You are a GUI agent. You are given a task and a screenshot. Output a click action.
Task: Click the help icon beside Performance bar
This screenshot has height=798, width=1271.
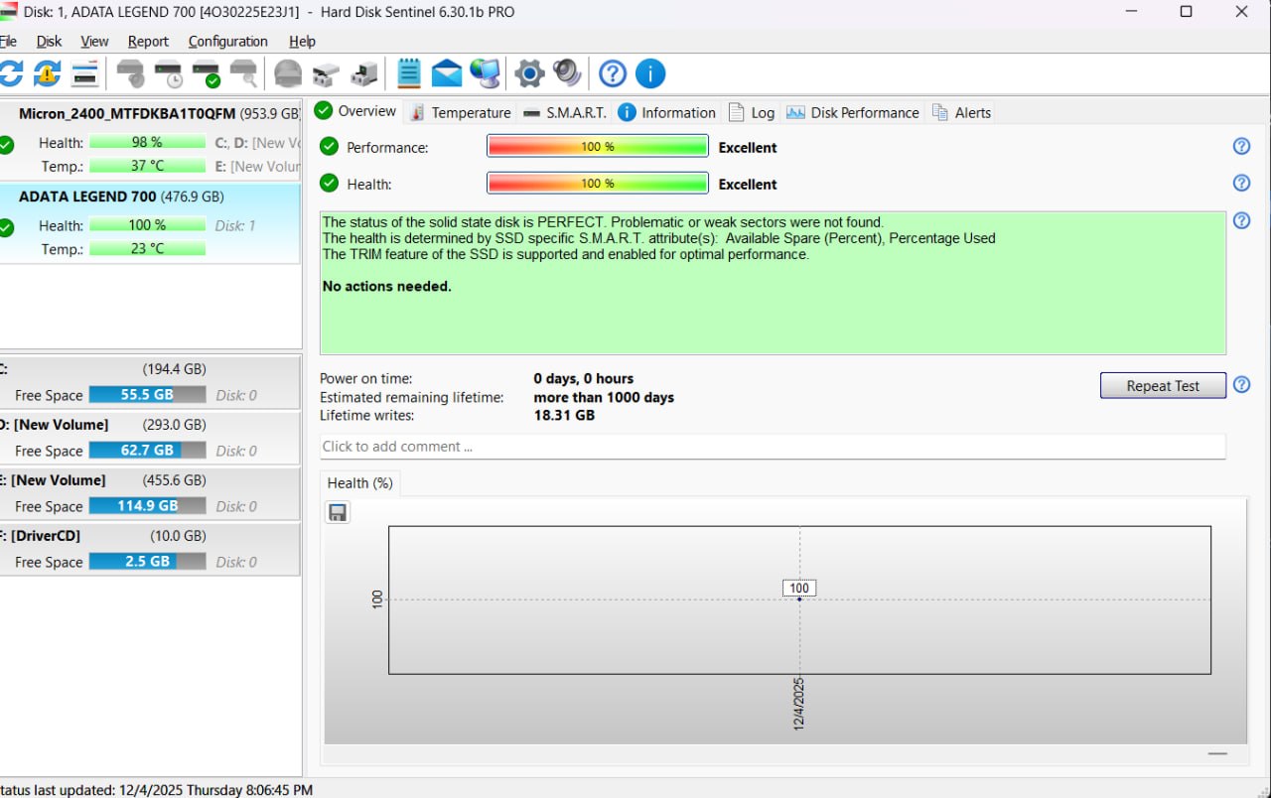[x=1241, y=147]
